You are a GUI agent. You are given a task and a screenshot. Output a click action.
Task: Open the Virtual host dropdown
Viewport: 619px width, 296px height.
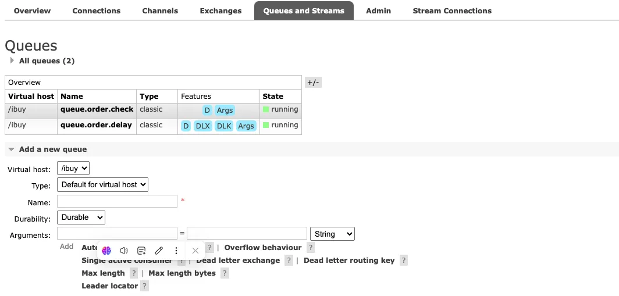pos(73,169)
